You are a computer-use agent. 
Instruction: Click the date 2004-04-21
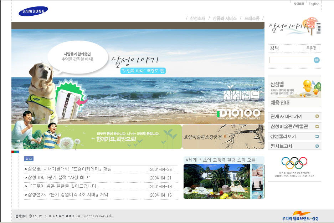coord(161,178)
